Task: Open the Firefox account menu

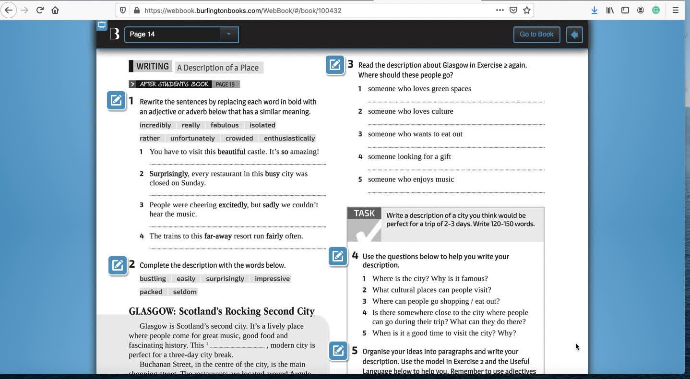Action: point(641,10)
